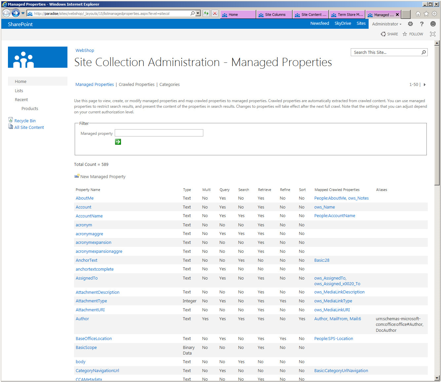Viewport: 441px width, 382px height.
Task: Go to next page of properties
Action: tap(425, 85)
